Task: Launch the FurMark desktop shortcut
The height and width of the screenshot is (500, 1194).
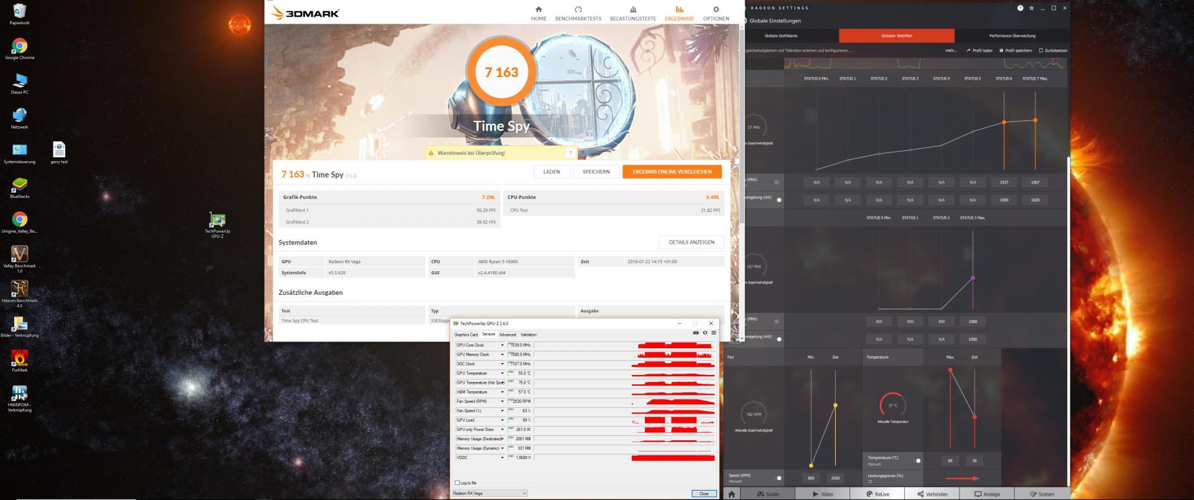Action: [19, 361]
